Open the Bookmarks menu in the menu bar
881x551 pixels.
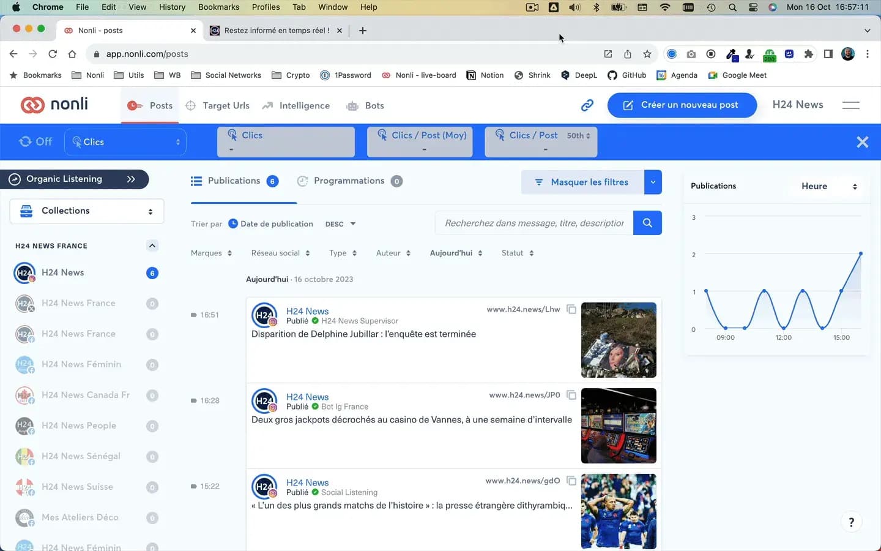coord(218,7)
